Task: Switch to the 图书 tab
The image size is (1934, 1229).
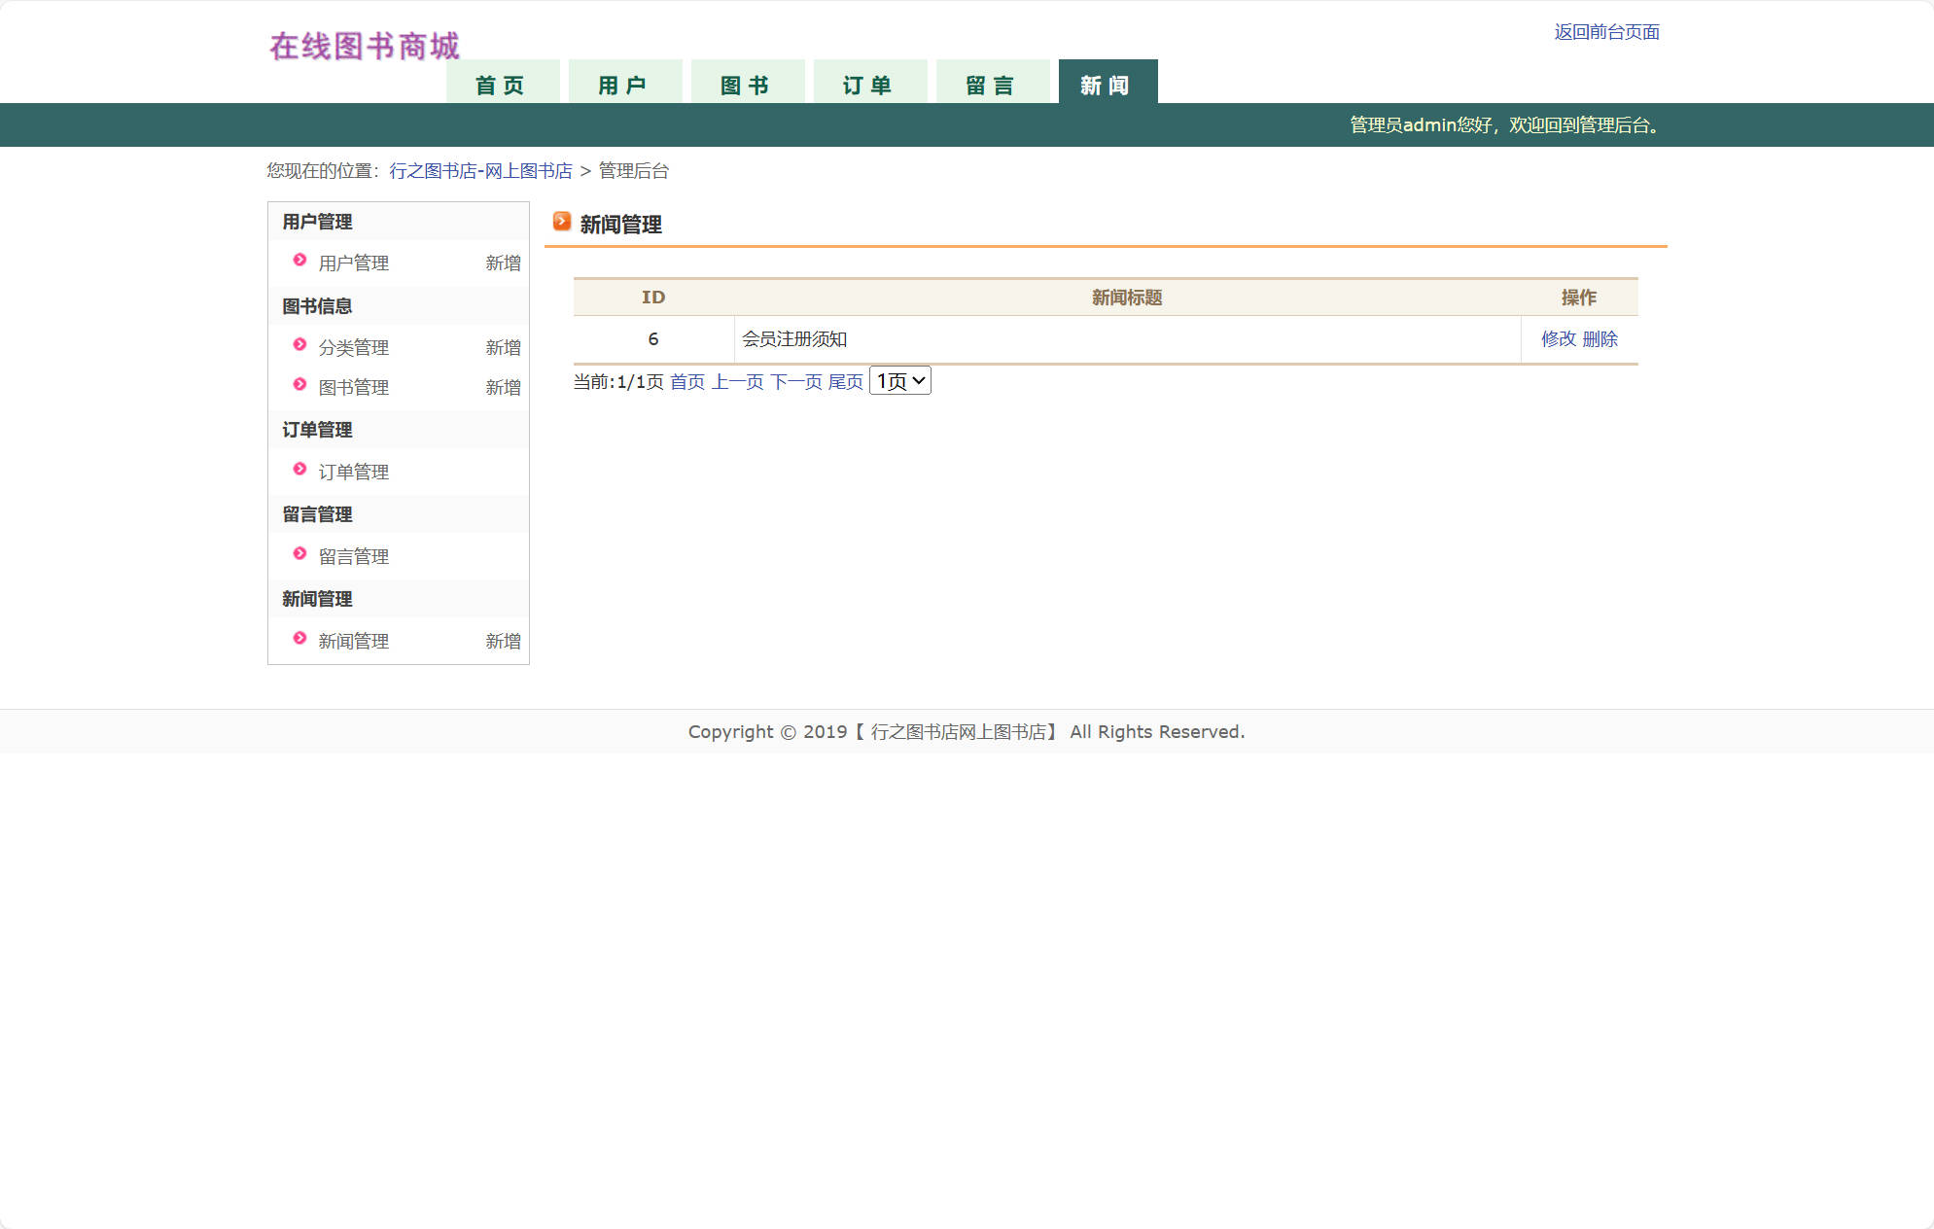Action: pyautogui.click(x=747, y=83)
